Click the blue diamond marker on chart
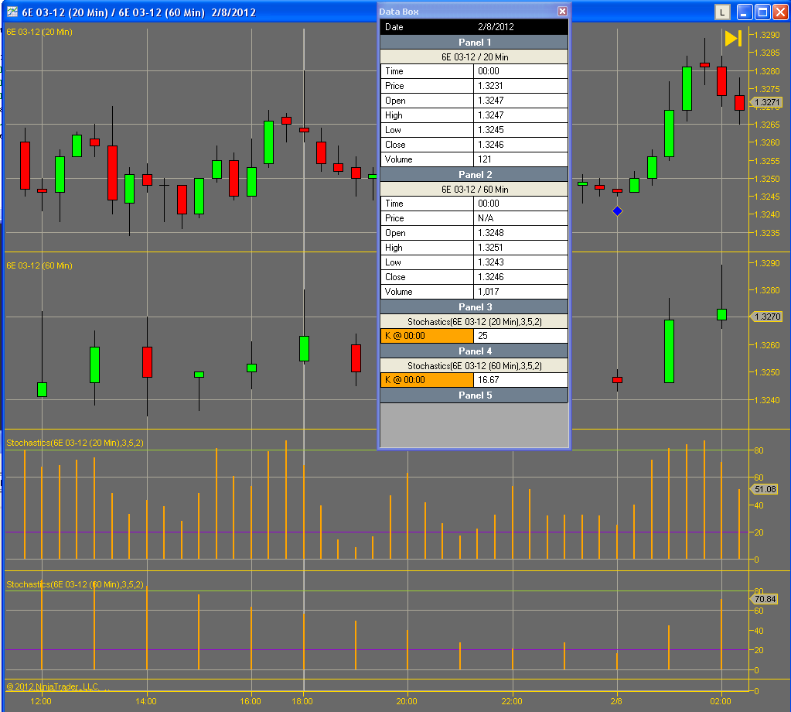Screen dimensions: 791x712 point(617,211)
